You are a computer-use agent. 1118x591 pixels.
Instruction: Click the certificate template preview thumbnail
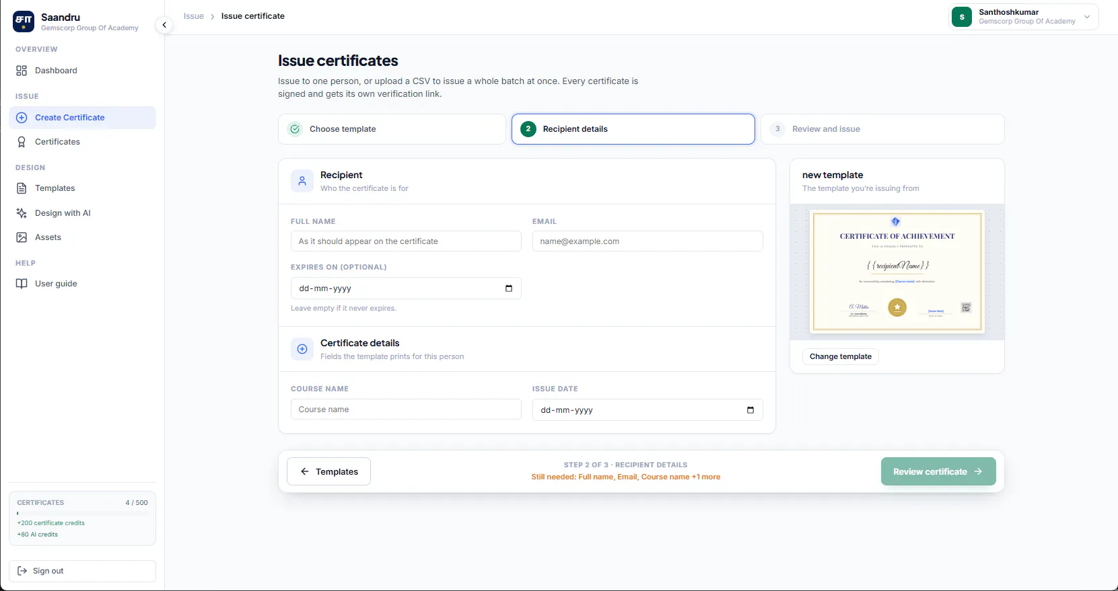click(897, 272)
